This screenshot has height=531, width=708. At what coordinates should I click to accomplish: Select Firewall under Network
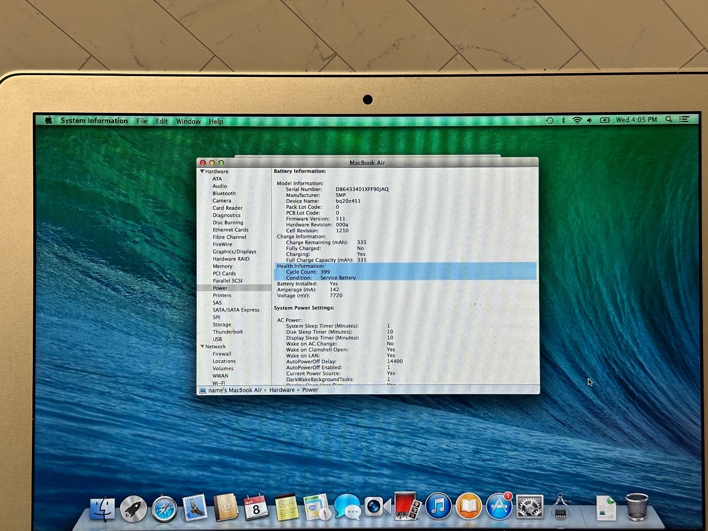tap(222, 354)
